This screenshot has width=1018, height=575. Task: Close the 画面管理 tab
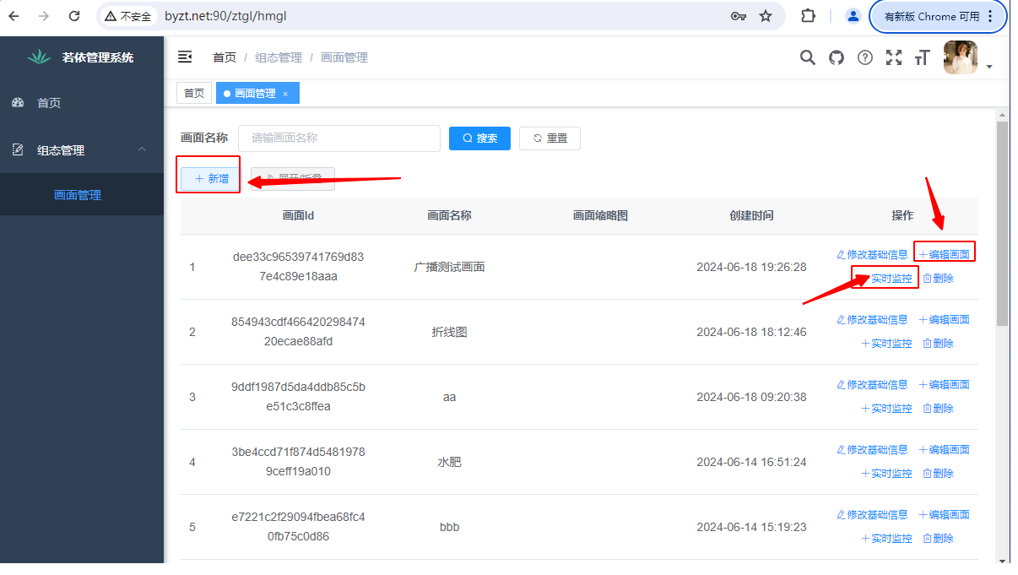285,94
